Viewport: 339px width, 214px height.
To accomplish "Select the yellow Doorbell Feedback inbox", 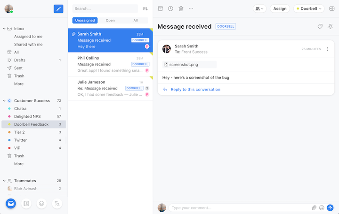I will (x=31, y=124).
